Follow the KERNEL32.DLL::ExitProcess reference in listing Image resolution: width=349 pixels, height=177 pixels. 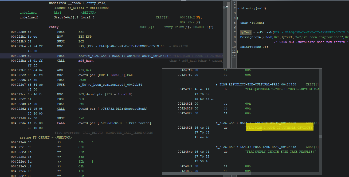[115, 123]
